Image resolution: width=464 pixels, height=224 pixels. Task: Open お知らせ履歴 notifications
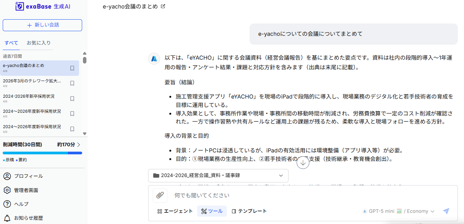pos(29,218)
